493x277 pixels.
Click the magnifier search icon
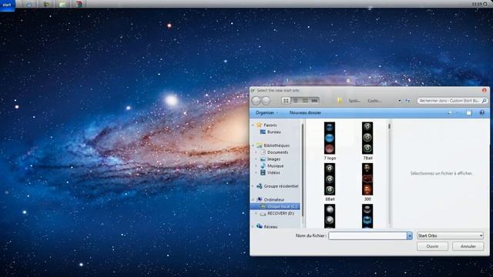coord(485,101)
